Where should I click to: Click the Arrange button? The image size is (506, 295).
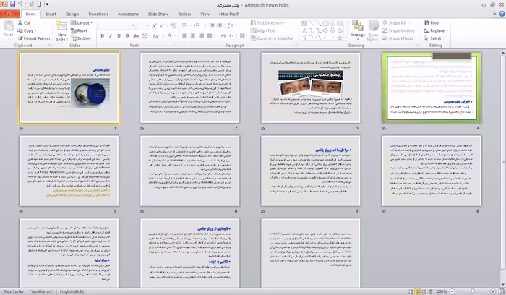click(x=358, y=29)
